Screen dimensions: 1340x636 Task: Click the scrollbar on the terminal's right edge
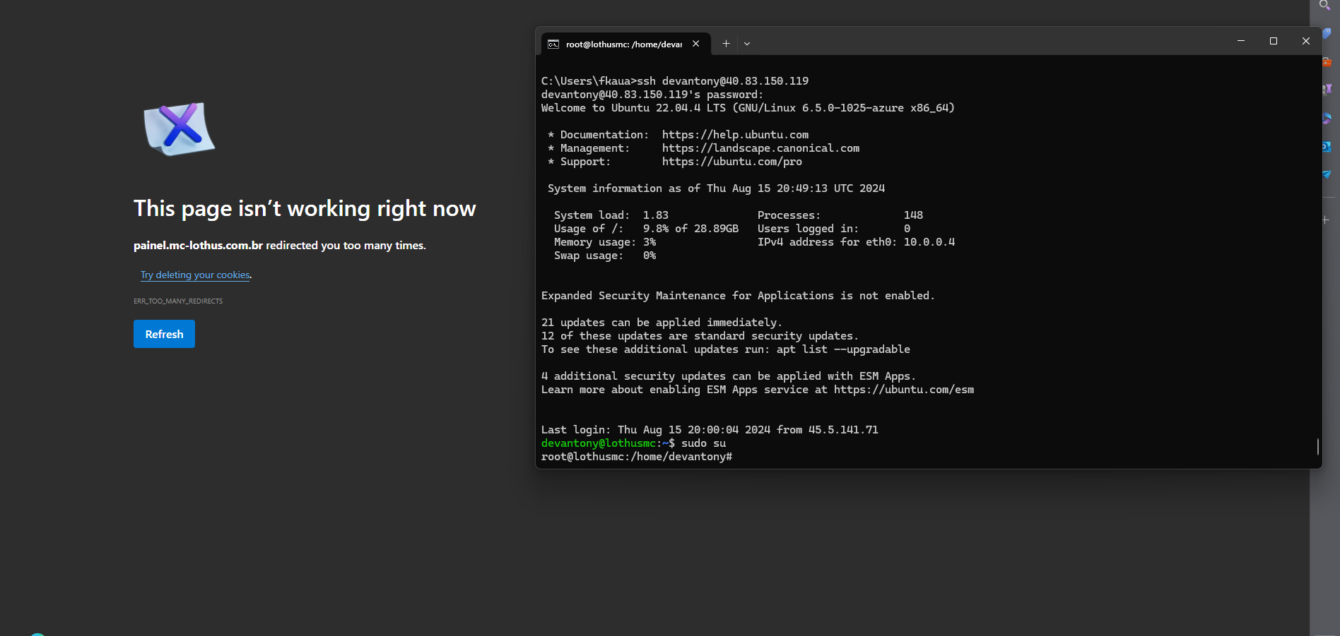coord(1317,446)
